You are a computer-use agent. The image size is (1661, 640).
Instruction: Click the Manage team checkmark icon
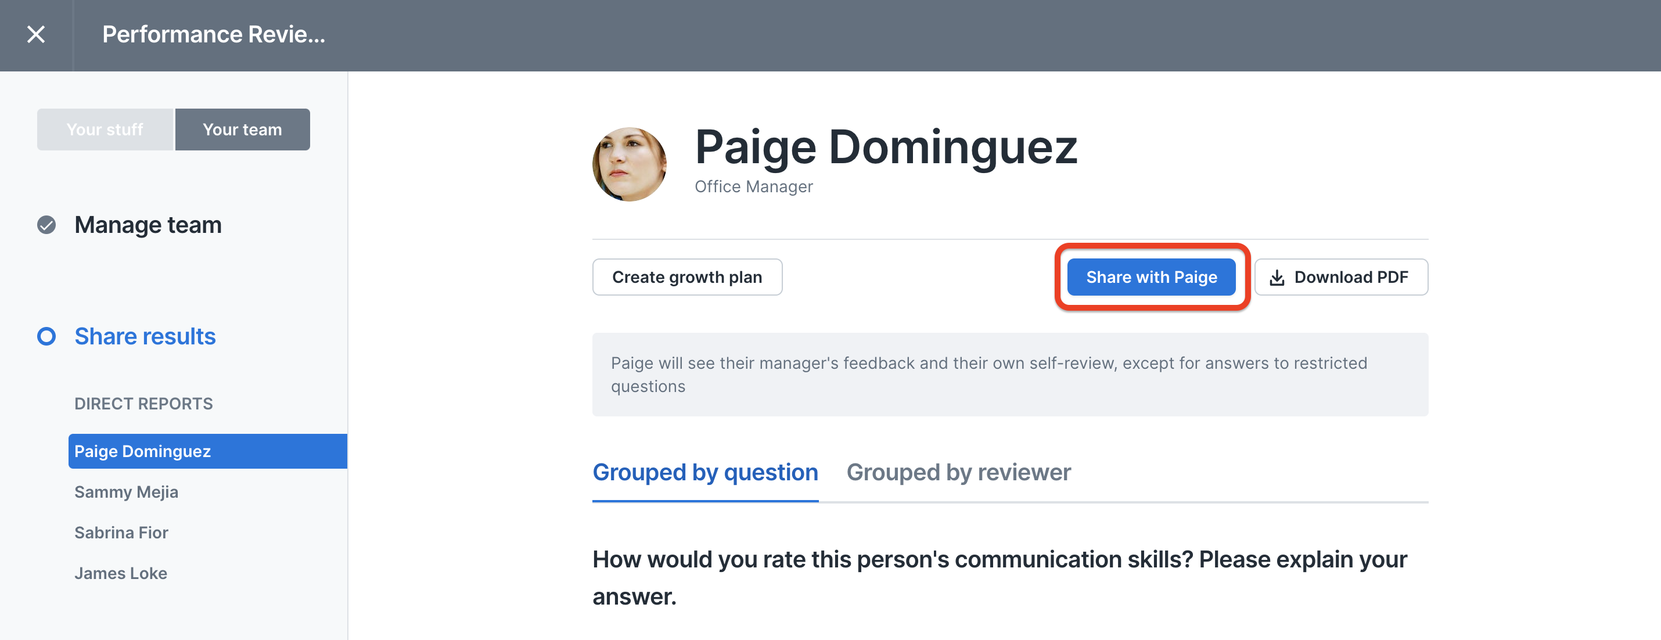pyautogui.click(x=46, y=225)
